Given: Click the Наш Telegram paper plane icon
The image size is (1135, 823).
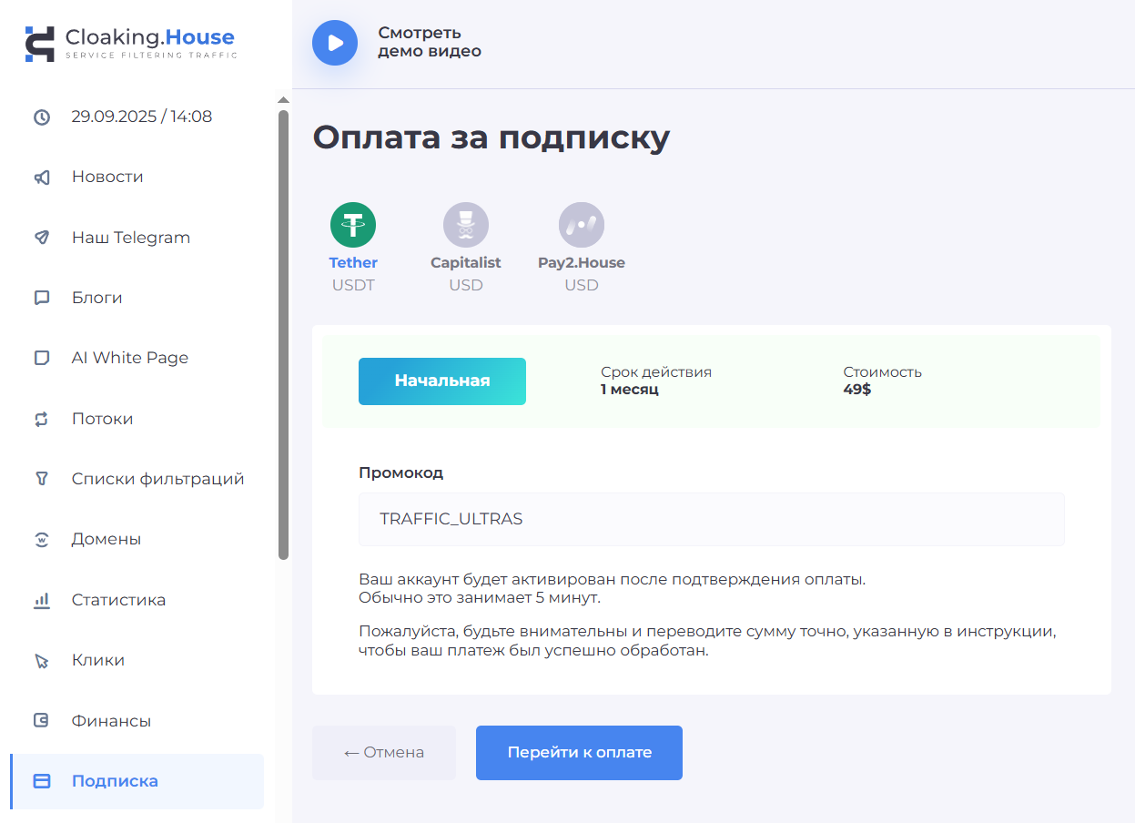Looking at the screenshot, I should click(42, 238).
